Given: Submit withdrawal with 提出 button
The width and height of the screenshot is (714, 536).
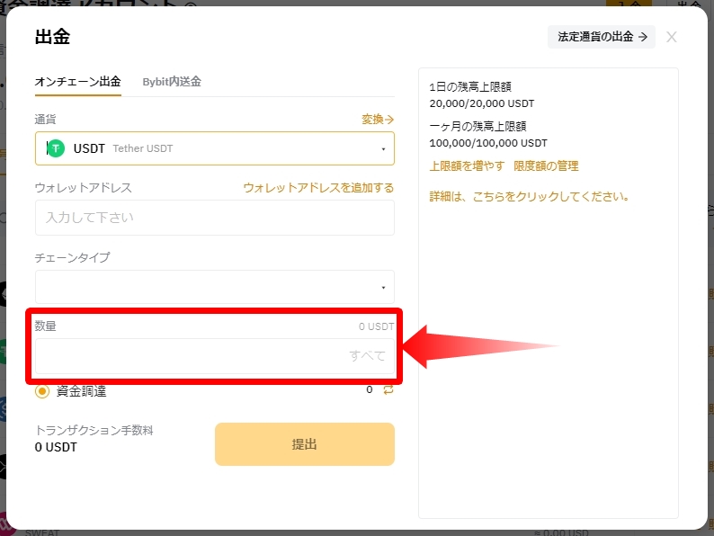Looking at the screenshot, I should pyautogui.click(x=305, y=444).
